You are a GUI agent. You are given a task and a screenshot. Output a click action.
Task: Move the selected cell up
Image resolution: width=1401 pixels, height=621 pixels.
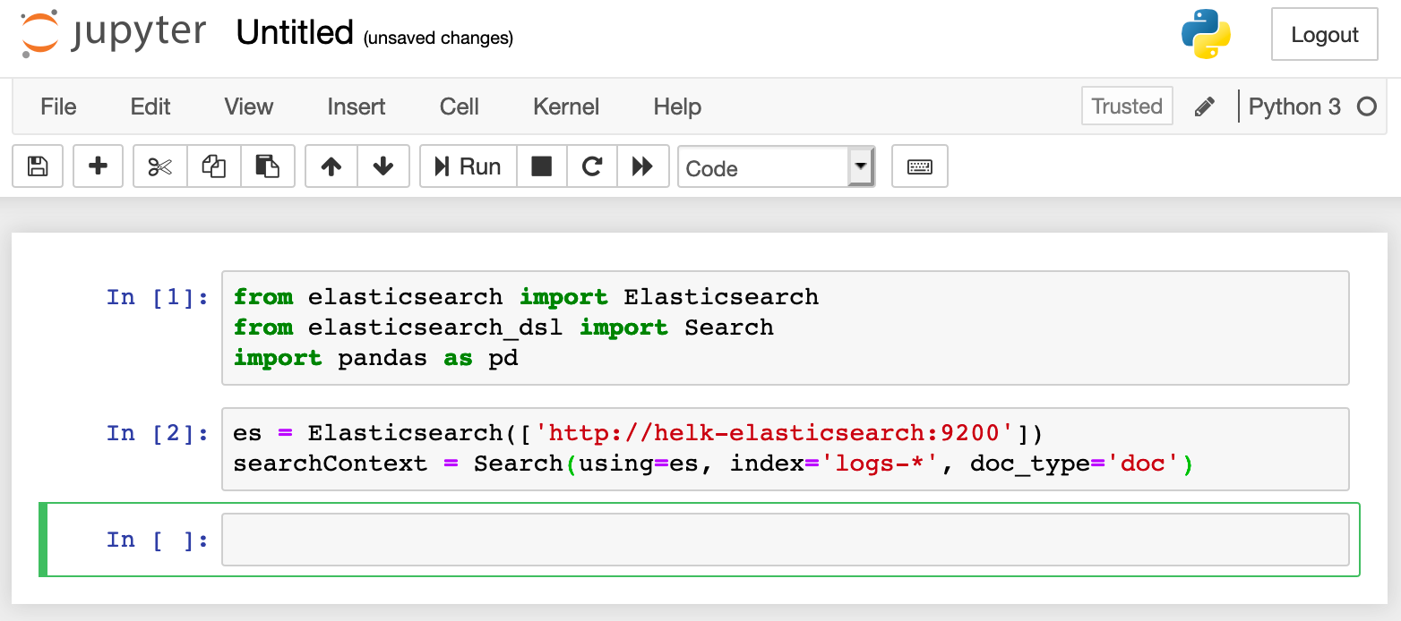click(331, 166)
